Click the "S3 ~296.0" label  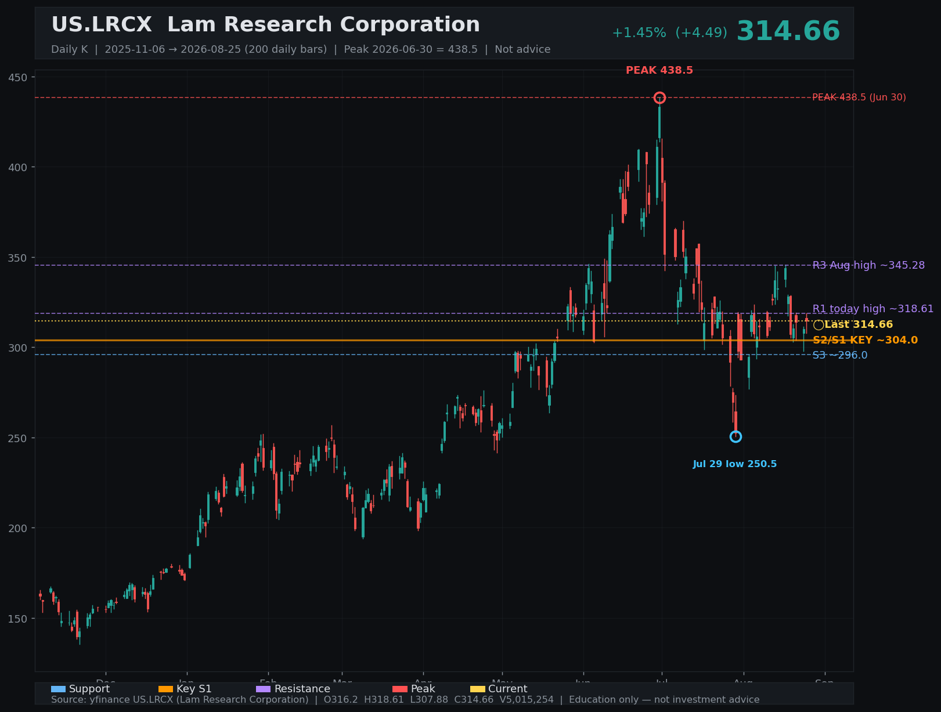pyautogui.click(x=840, y=355)
